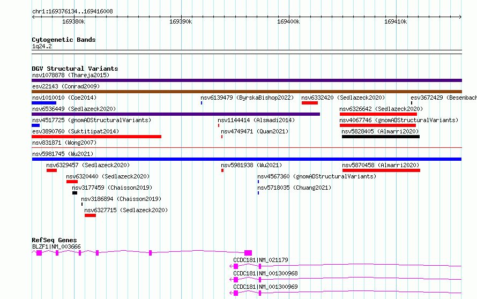The image size is (477, 299).
Task: Select the 1q24.2 cytogenetic band
Action: [247, 52]
